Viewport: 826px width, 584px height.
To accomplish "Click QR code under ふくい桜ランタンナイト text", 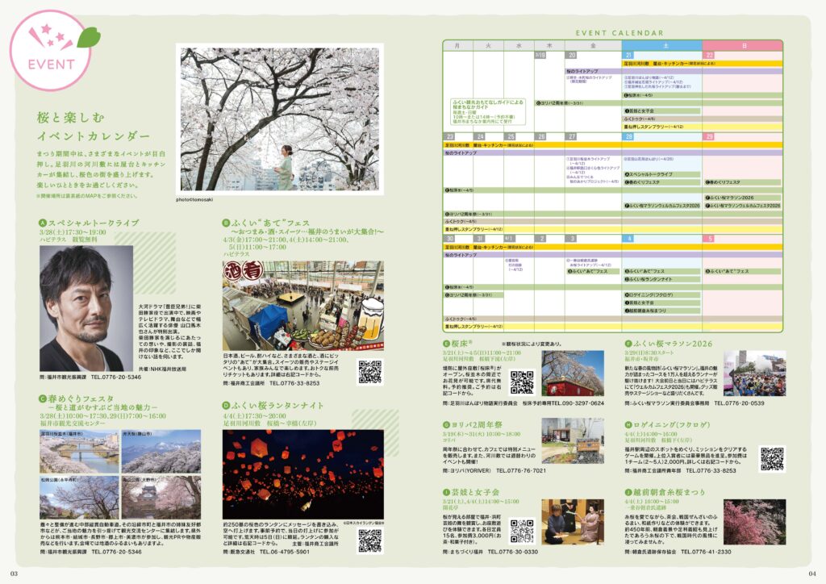I will tap(369, 539).
